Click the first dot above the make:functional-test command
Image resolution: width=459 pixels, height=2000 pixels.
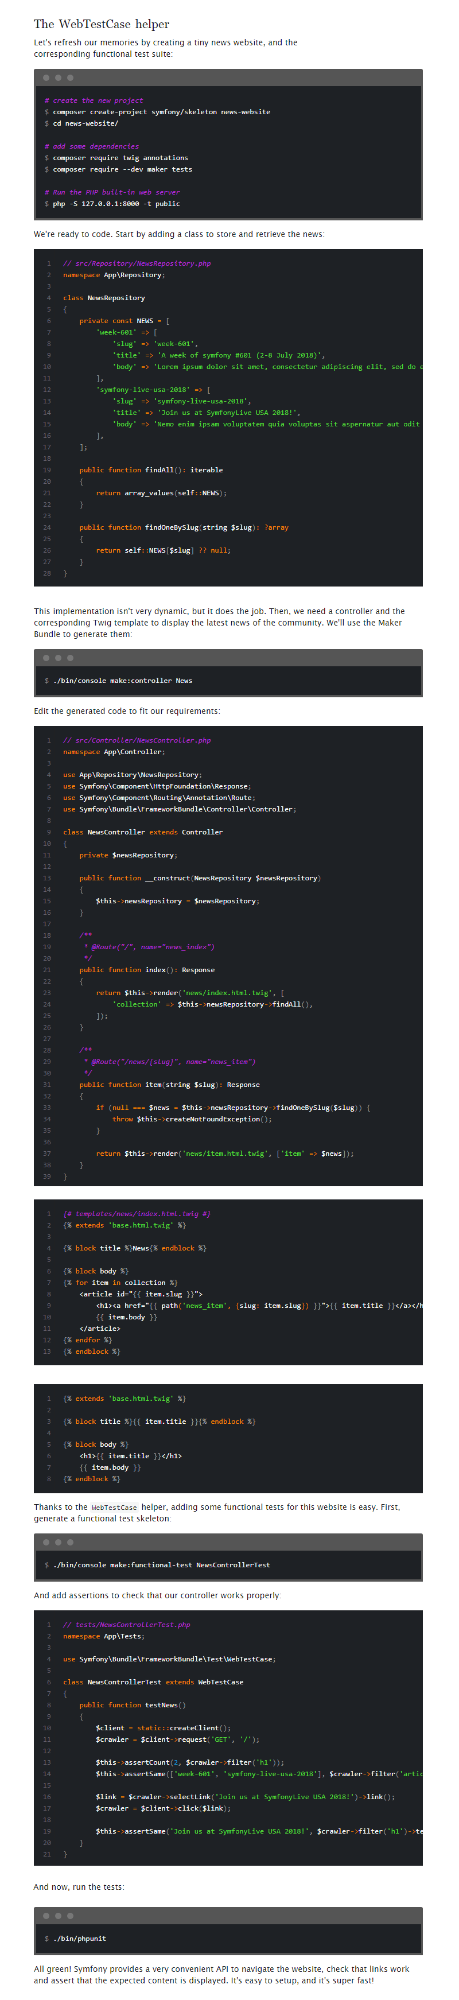pos(46,1542)
